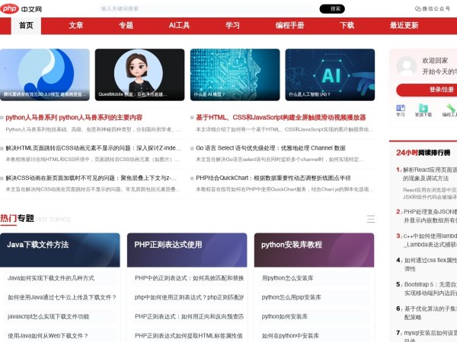The height and width of the screenshot is (342, 457).
Task: Open the AI工具 navigation tab
Action: 179,26
